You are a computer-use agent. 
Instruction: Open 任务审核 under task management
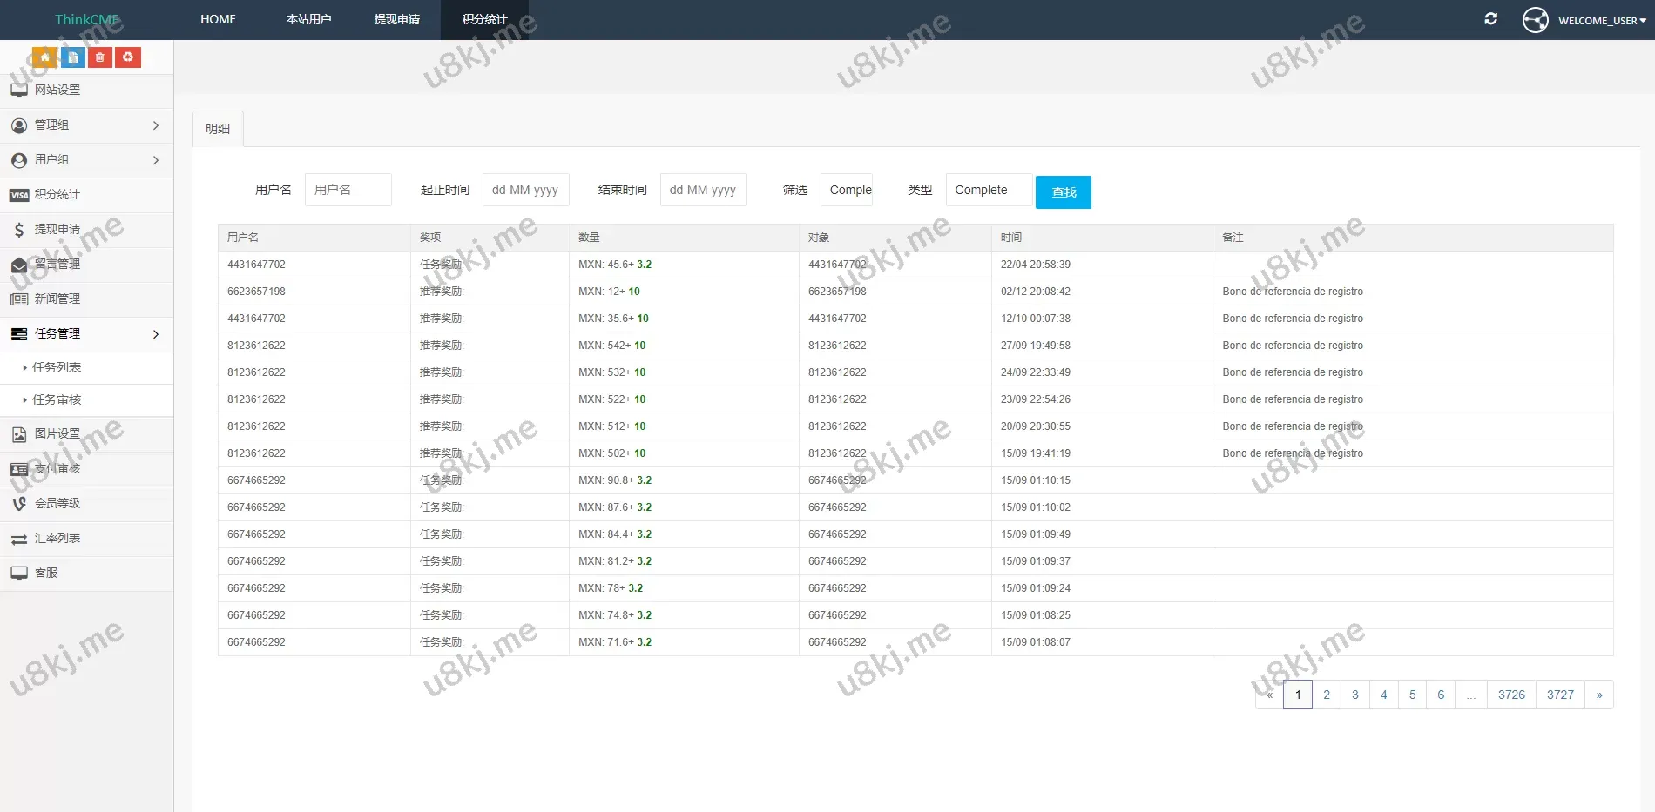57,400
